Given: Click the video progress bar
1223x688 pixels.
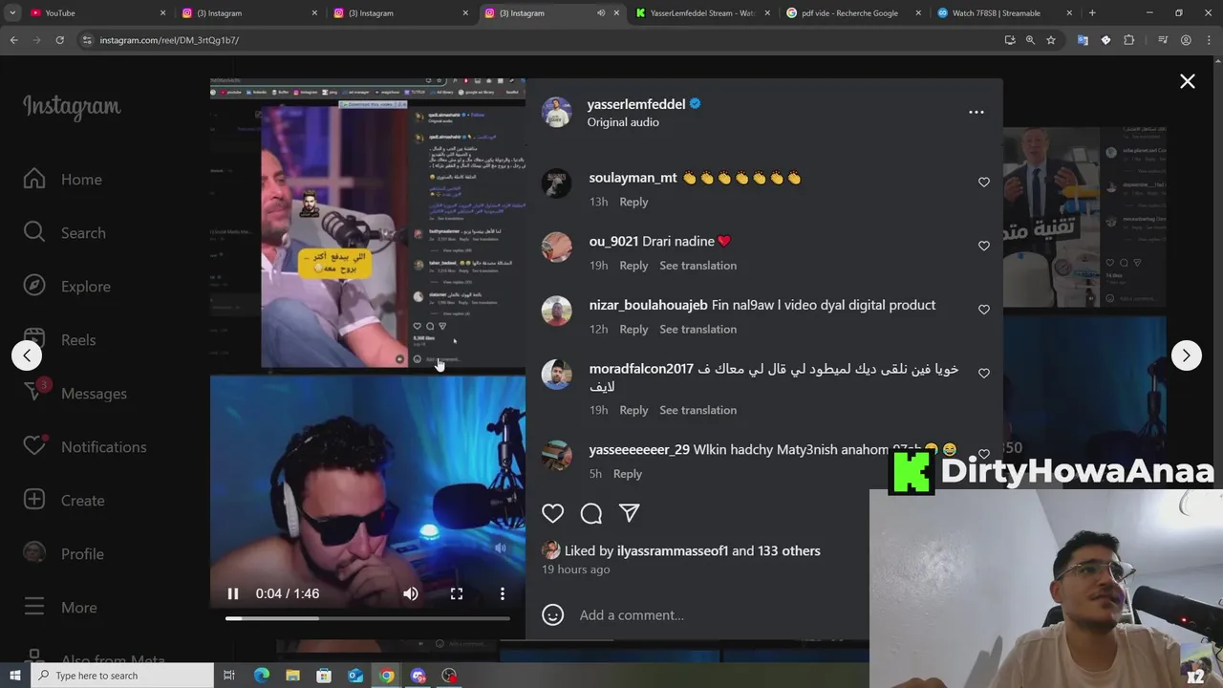Looking at the screenshot, I should pos(368,618).
